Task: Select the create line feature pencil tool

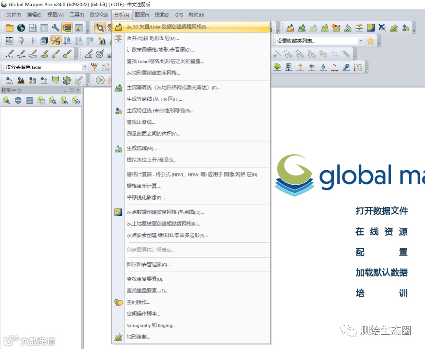Action: pos(21,54)
